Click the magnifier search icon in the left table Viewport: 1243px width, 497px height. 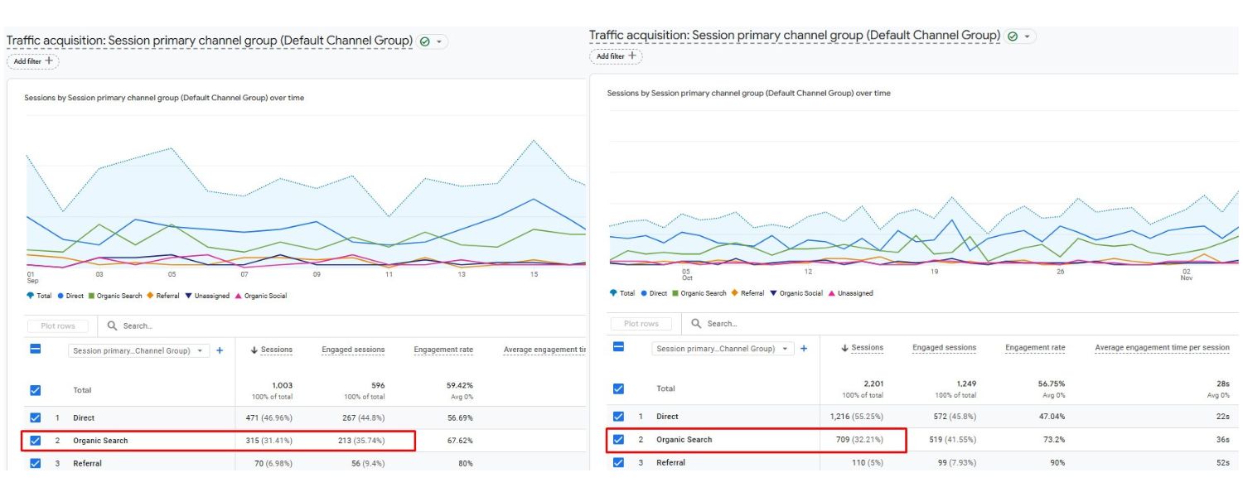(x=113, y=326)
